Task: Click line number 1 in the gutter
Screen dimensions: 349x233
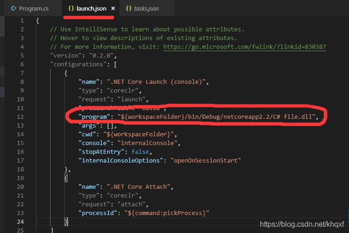Action: pyautogui.click(x=22, y=21)
